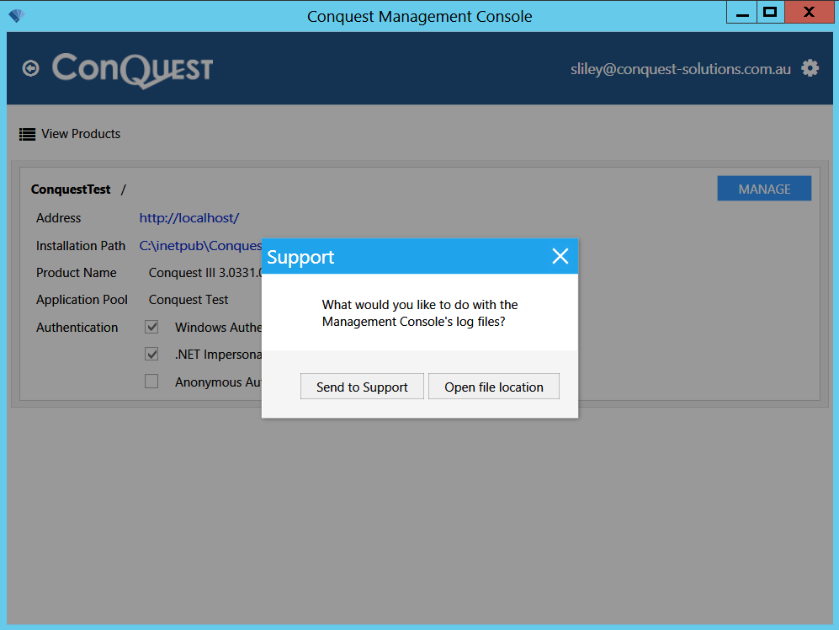Click the Support dialog title text

[300, 257]
